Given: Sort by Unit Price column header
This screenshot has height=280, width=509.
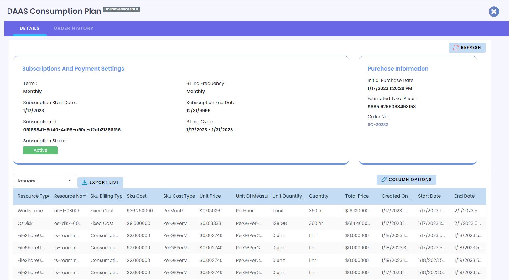Looking at the screenshot, I should point(210,196).
